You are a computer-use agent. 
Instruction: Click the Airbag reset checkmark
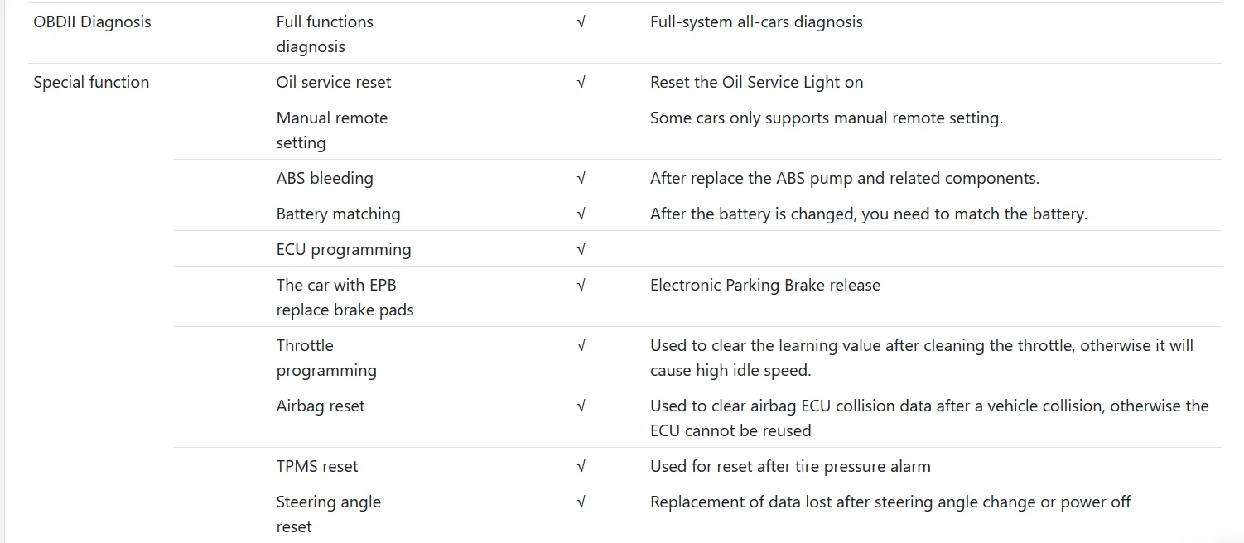point(581,406)
